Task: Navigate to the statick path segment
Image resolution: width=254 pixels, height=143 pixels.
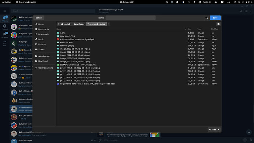Action: point(66,24)
